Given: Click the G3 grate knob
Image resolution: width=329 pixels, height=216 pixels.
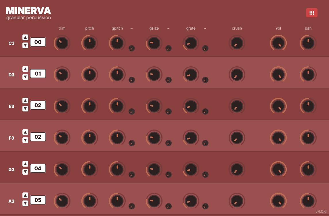Looking at the screenshot, I should pos(191,169).
